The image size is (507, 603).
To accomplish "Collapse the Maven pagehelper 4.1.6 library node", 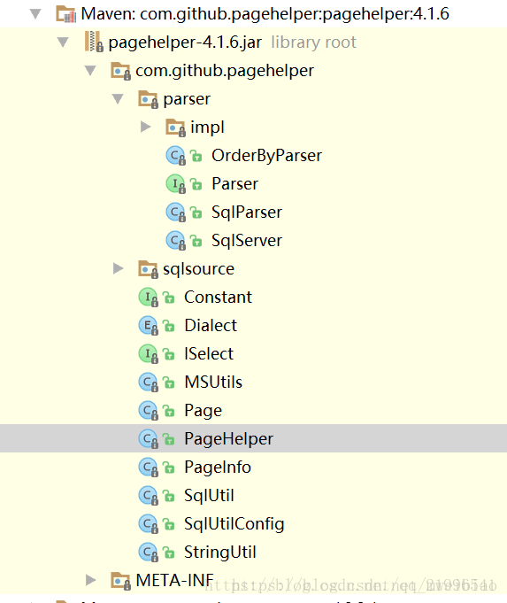I will coord(35,14).
